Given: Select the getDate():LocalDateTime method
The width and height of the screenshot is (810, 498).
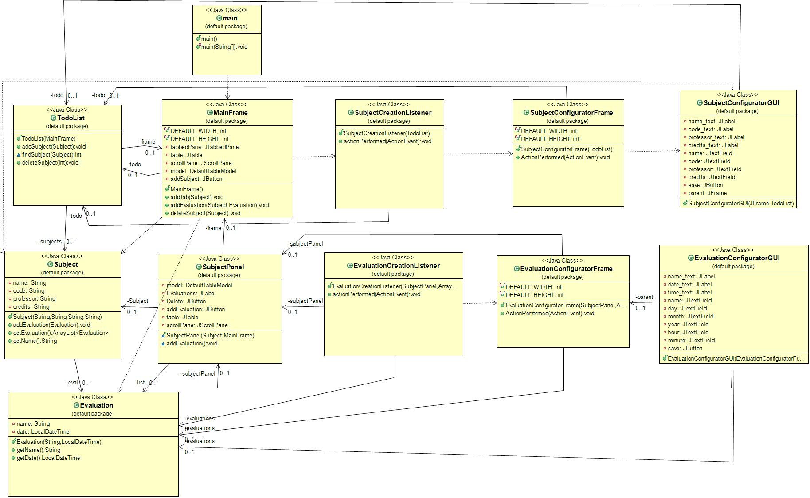Looking at the screenshot, I should pos(48,458).
